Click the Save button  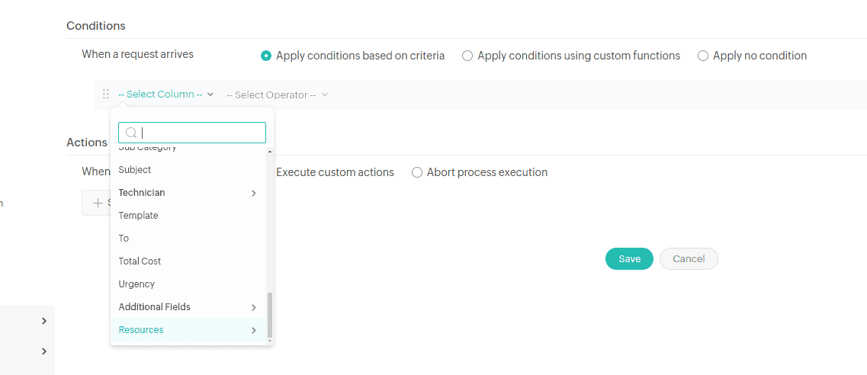629,259
